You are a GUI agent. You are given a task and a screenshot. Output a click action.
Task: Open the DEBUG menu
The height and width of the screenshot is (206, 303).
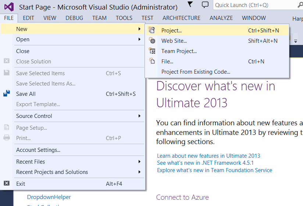(74, 18)
